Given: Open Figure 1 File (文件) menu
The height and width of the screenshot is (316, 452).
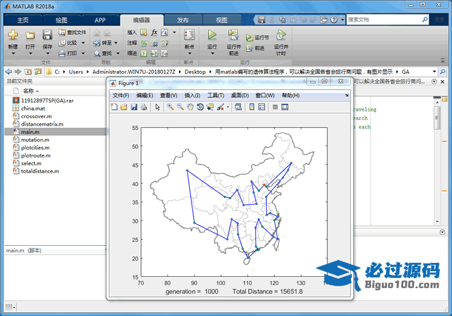Looking at the screenshot, I should point(121,95).
